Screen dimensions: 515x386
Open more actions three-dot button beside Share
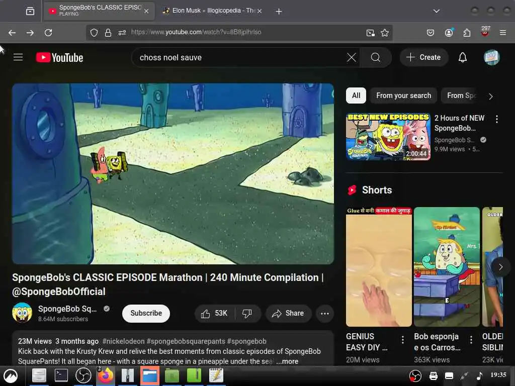(324, 314)
